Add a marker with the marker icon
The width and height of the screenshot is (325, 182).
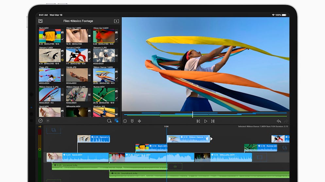tap(132, 121)
